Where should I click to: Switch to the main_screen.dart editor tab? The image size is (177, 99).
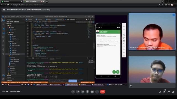coord(71,19)
